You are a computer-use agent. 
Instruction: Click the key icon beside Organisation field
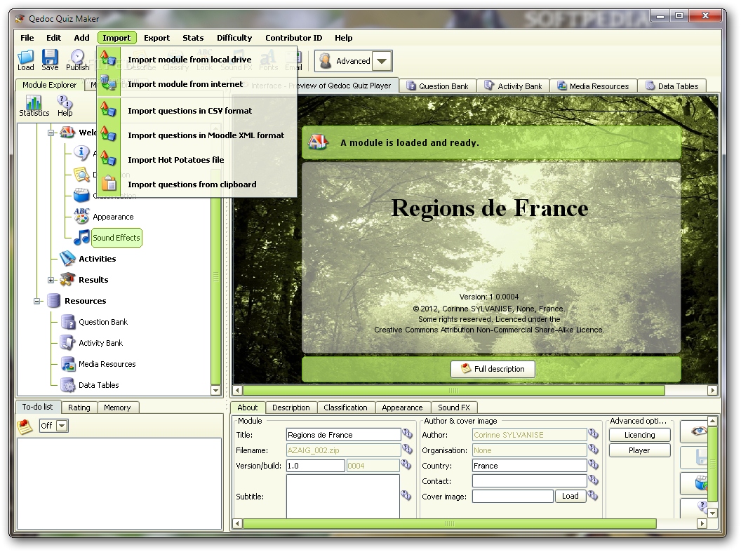click(593, 449)
